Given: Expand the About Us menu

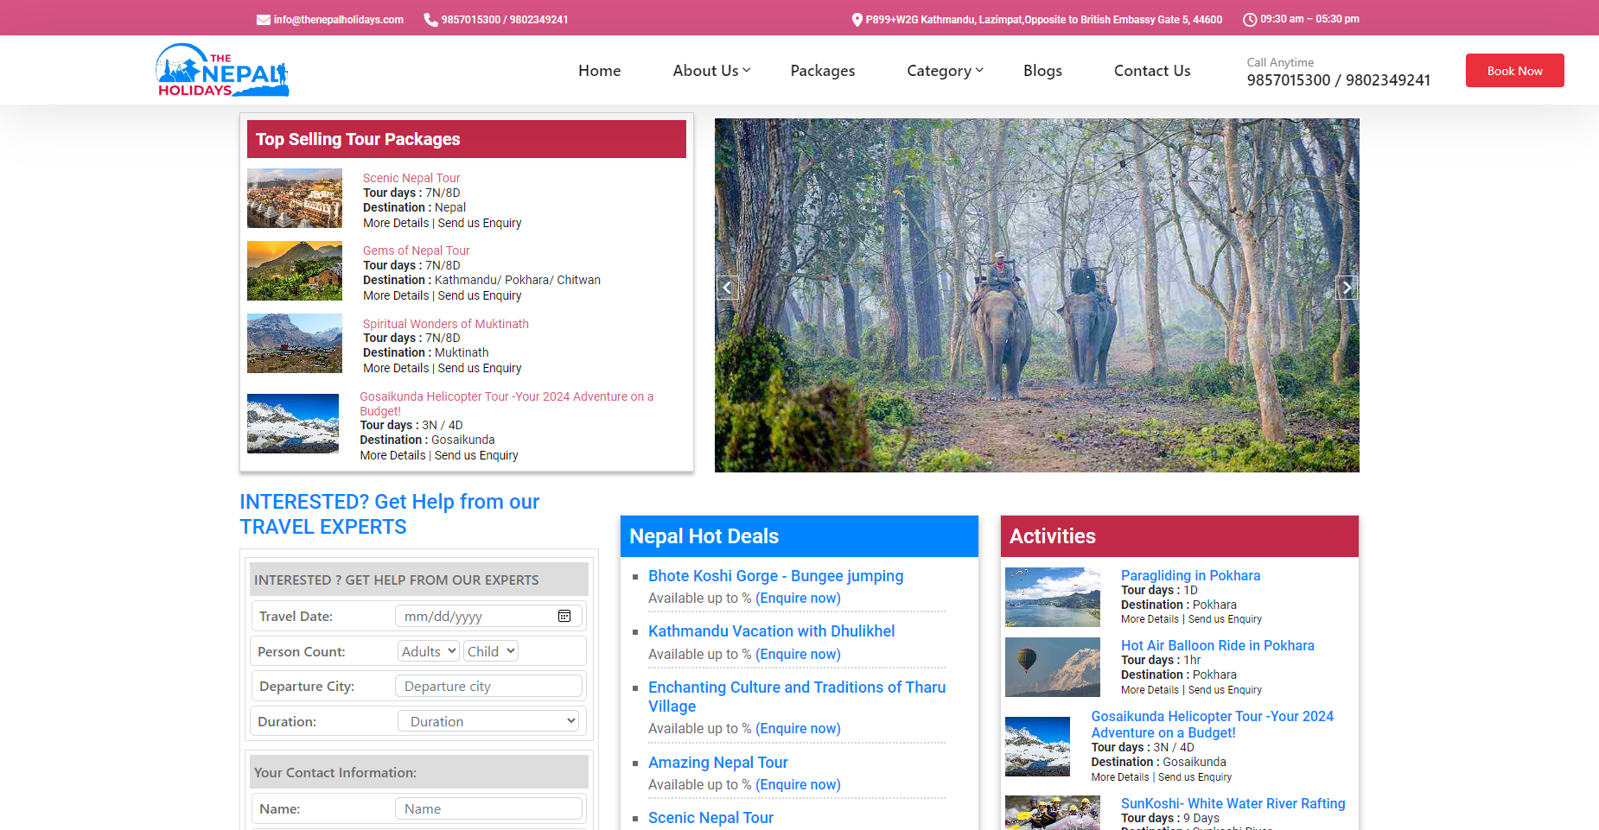Looking at the screenshot, I should tap(711, 71).
